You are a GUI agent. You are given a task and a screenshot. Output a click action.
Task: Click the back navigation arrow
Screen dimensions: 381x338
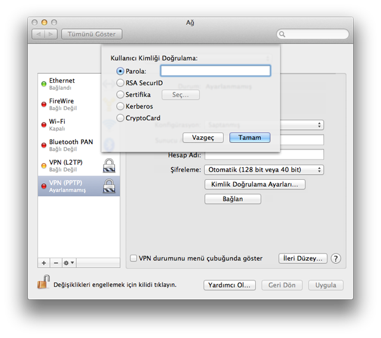(x=38, y=35)
